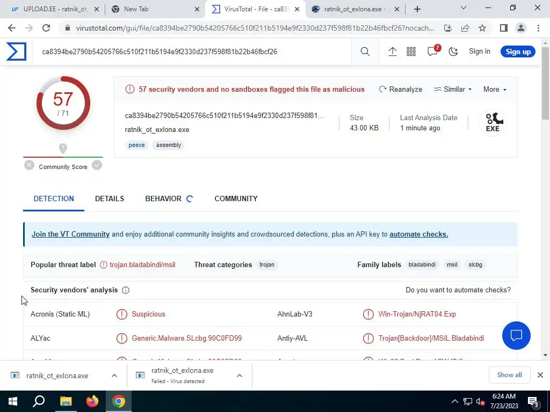Click the browser back arrow
This screenshot has height=412, width=550.
12,28
